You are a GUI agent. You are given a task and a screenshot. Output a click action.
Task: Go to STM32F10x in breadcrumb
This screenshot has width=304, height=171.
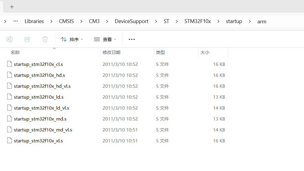(198, 21)
